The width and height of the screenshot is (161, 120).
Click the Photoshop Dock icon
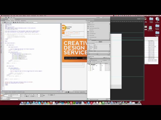(77, 103)
